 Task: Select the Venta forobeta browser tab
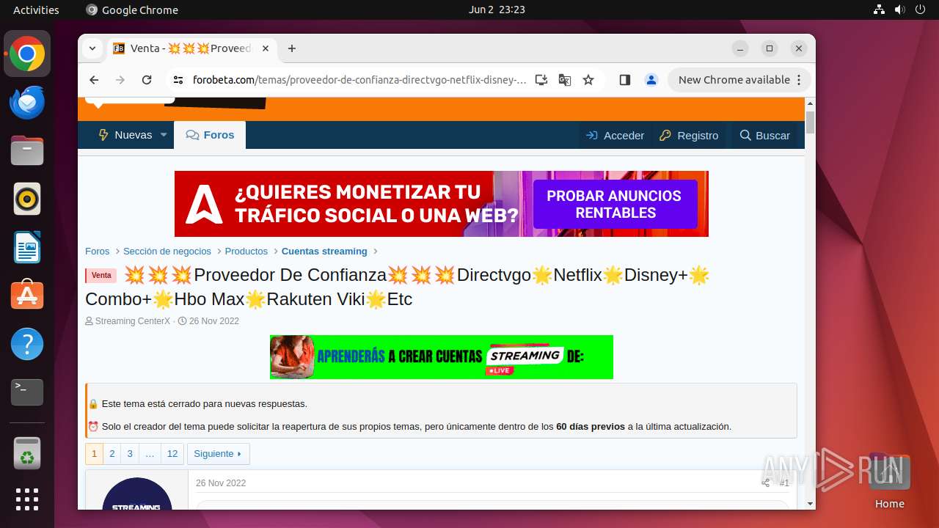(x=191, y=48)
